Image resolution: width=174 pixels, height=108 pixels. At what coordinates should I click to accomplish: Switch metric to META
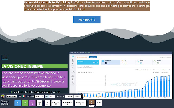pos(52,96)
